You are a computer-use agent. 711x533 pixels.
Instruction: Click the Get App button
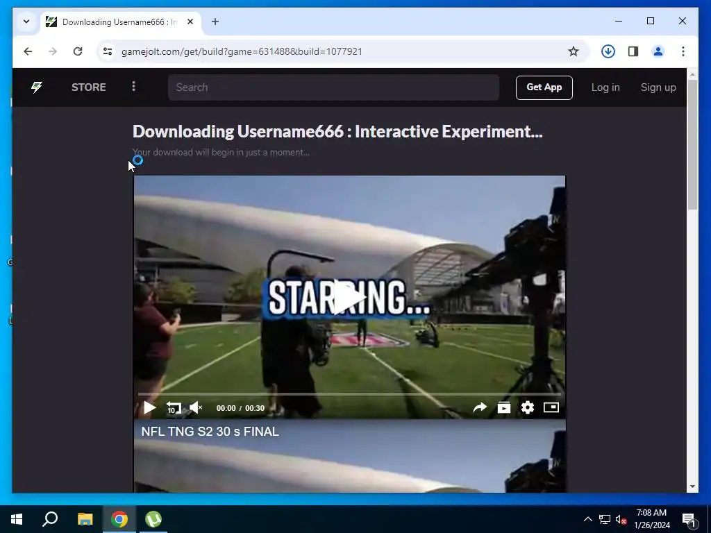coord(544,87)
